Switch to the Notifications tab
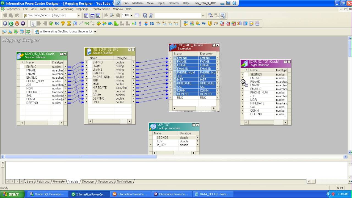 (x=124, y=182)
